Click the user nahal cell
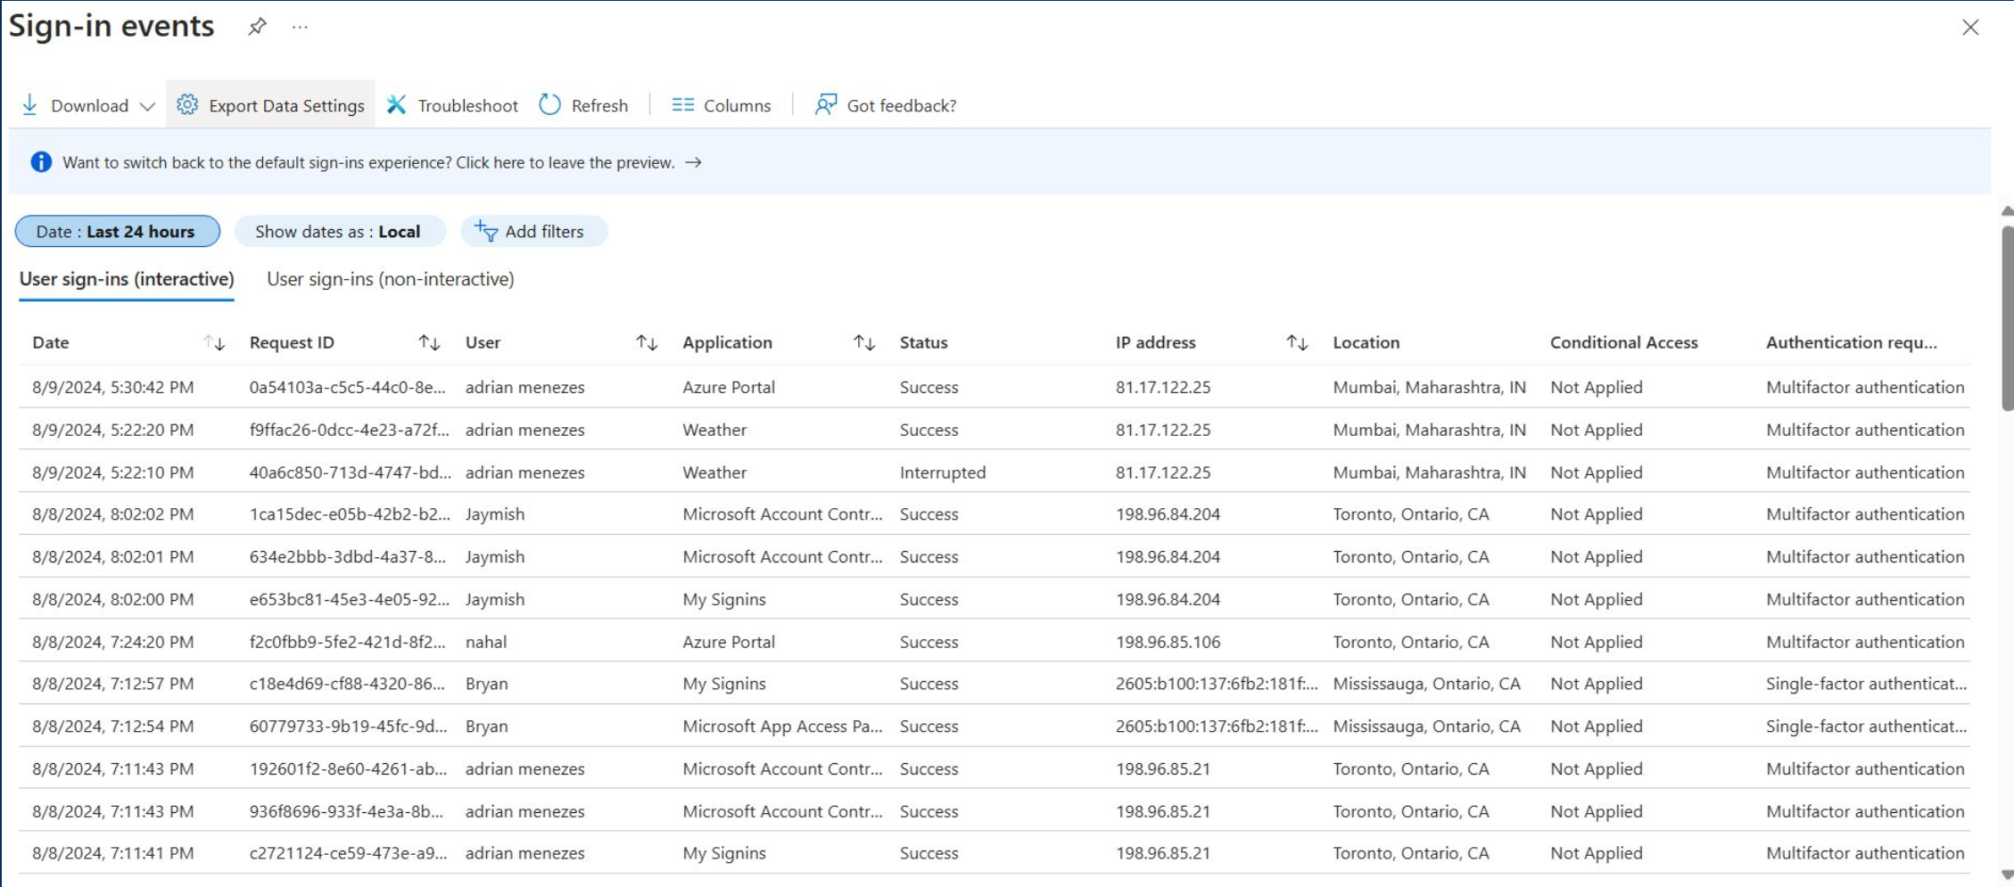This screenshot has width=2014, height=887. (x=486, y=642)
